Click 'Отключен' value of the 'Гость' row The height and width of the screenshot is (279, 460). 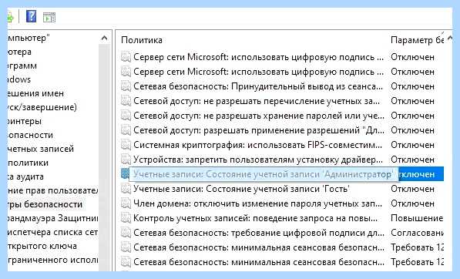[x=412, y=189]
